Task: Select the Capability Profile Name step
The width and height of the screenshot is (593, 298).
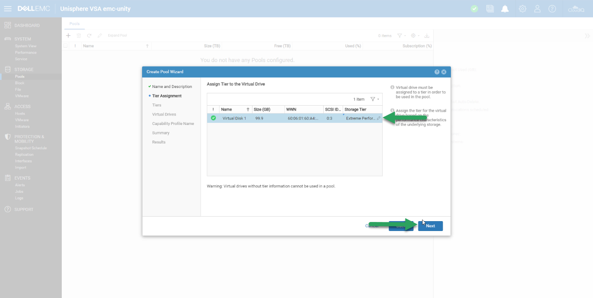Action: tap(173, 124)
